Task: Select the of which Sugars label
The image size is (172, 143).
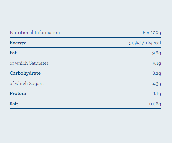Action: (x=27, y=84)
